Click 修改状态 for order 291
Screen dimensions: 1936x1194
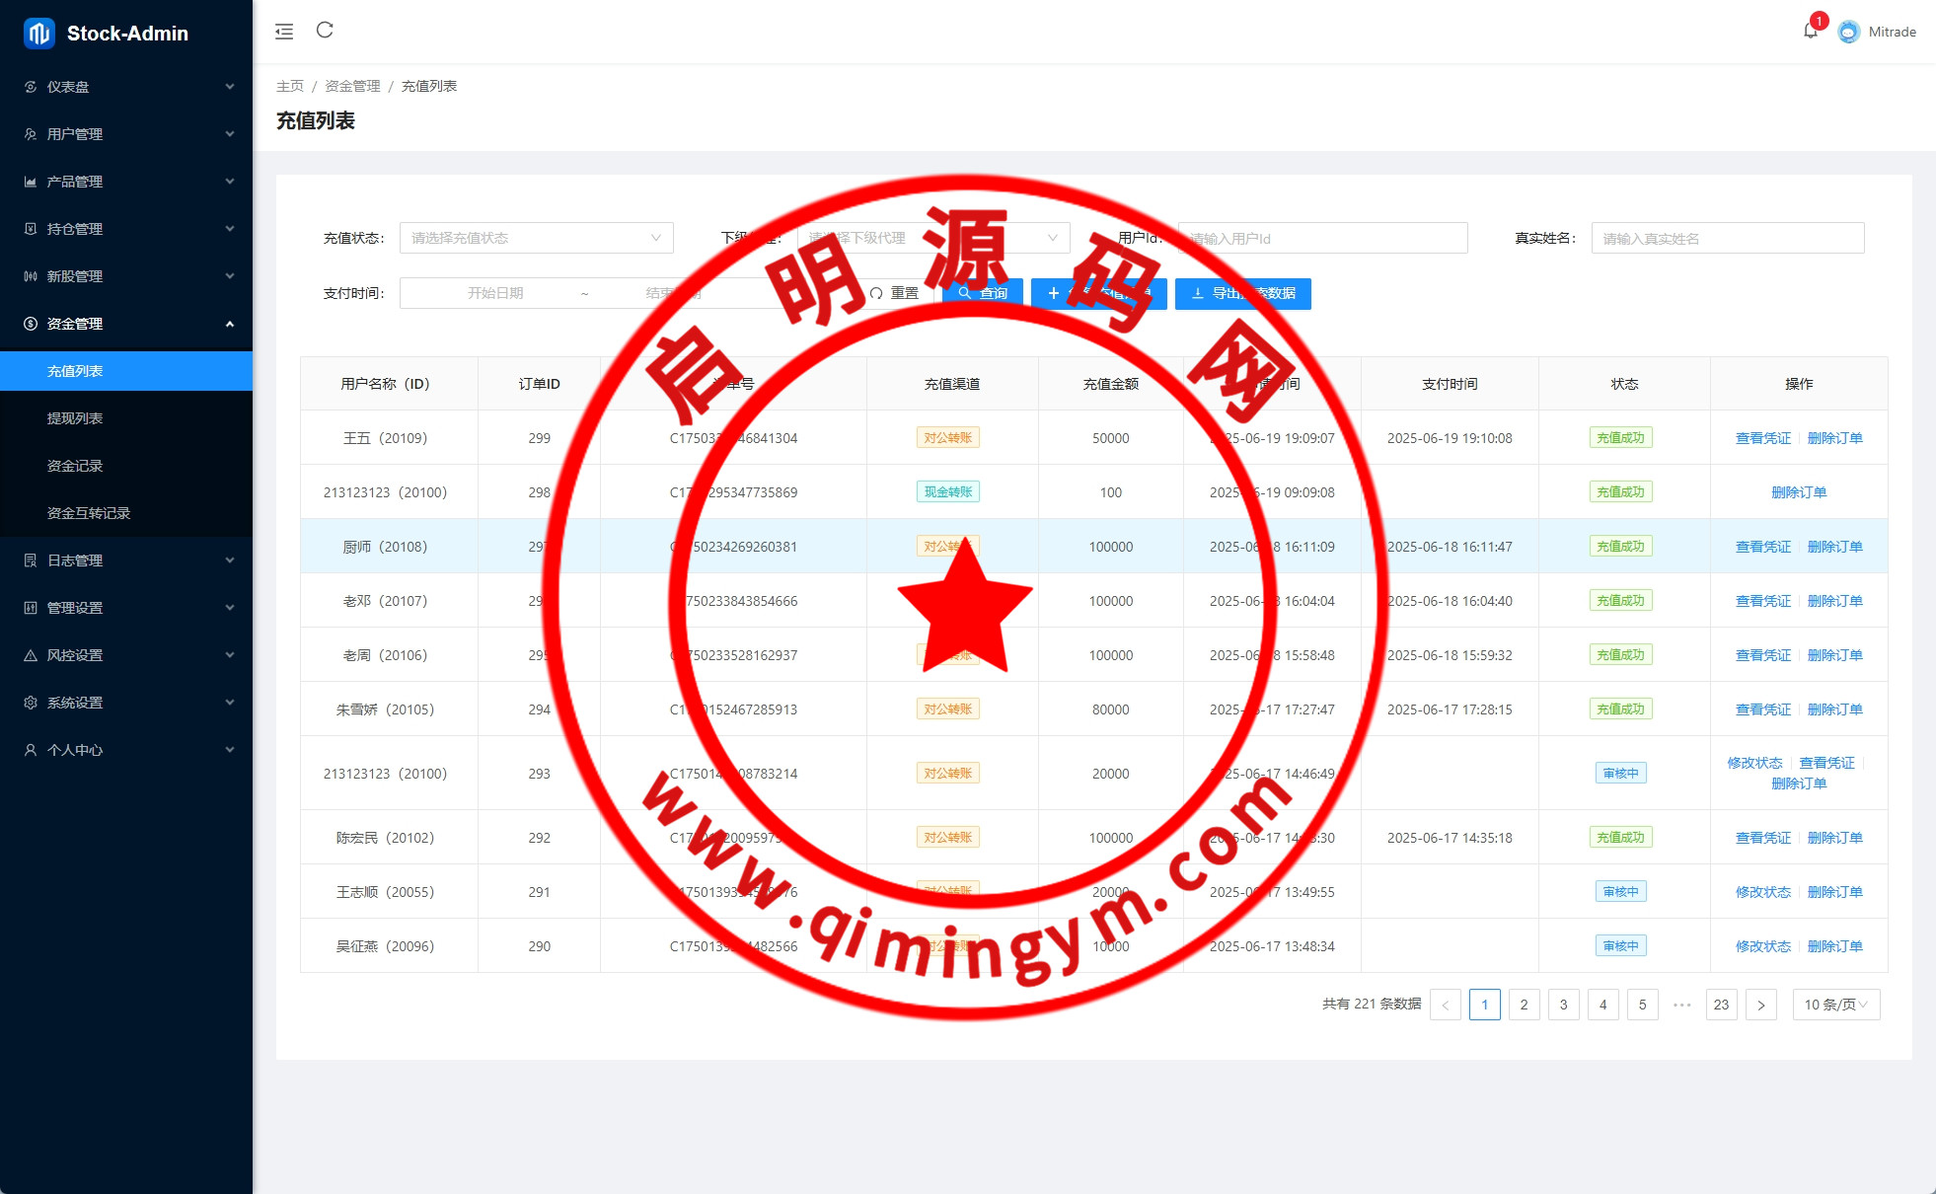tap(1762, 892)
